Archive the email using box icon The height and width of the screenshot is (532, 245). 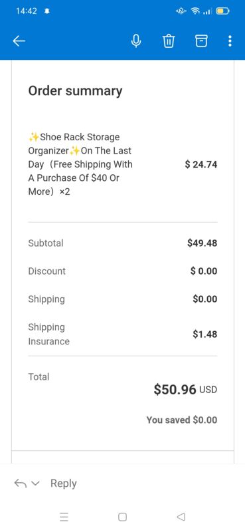(201, 41)
